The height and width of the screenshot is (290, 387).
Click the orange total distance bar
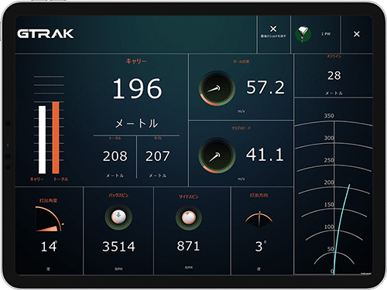[x=56, y=138]
